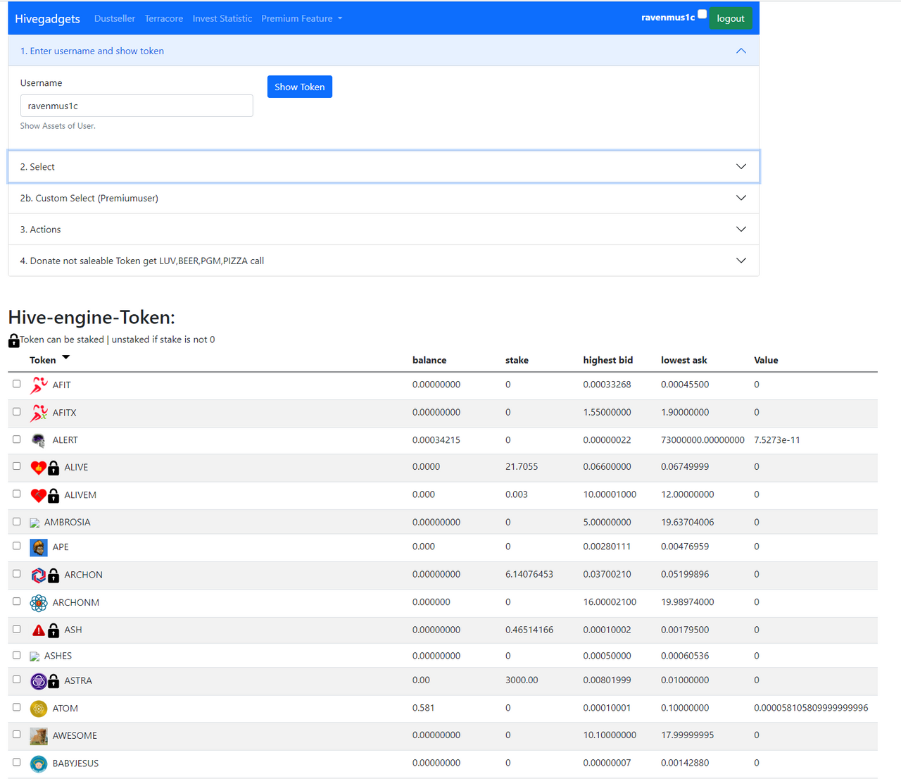Click the ATOM balance 0.581
901x779 pixels.
424,708
